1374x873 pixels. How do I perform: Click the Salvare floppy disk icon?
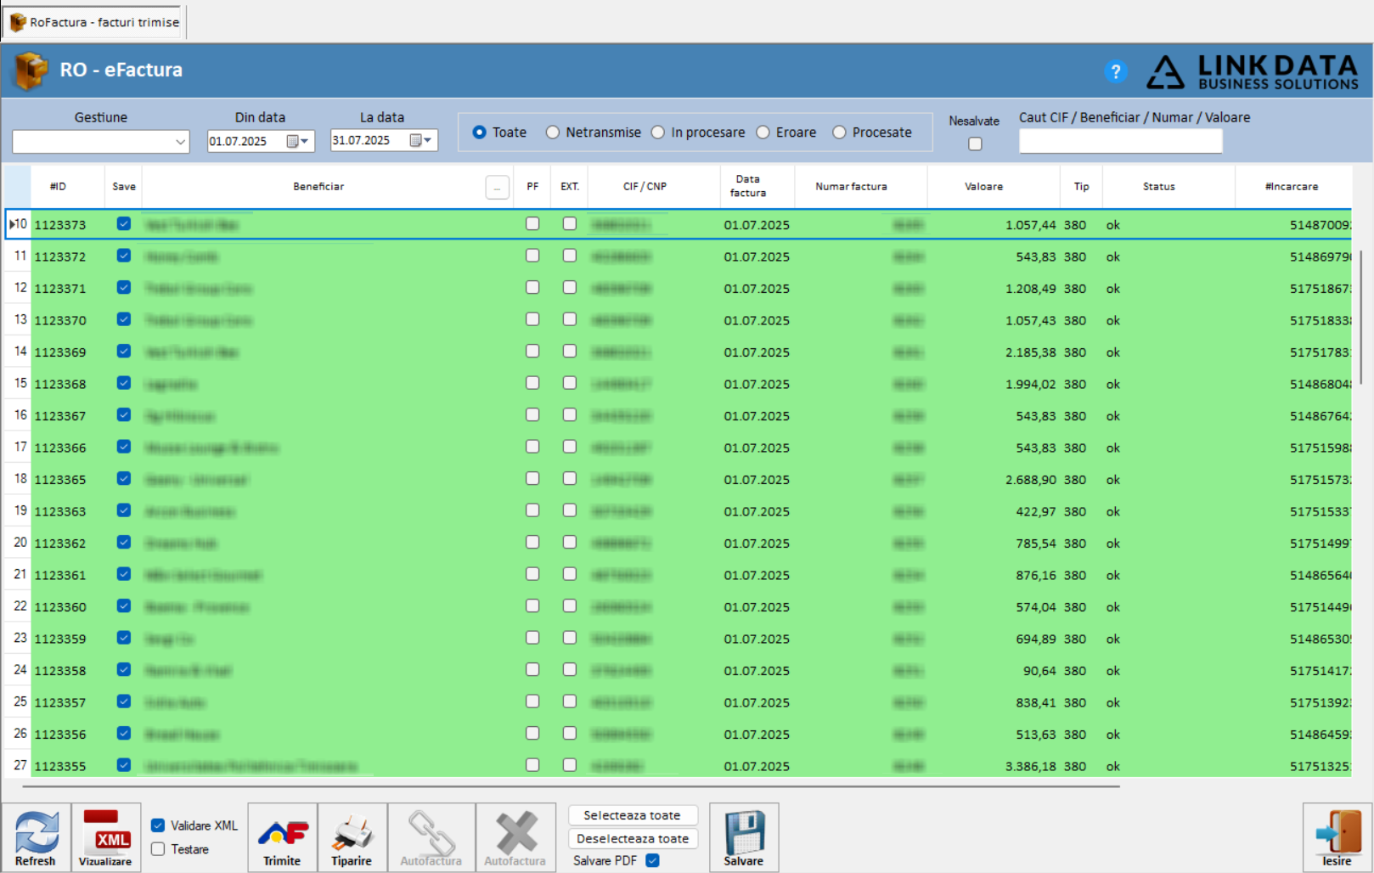[x=744, y=837]
